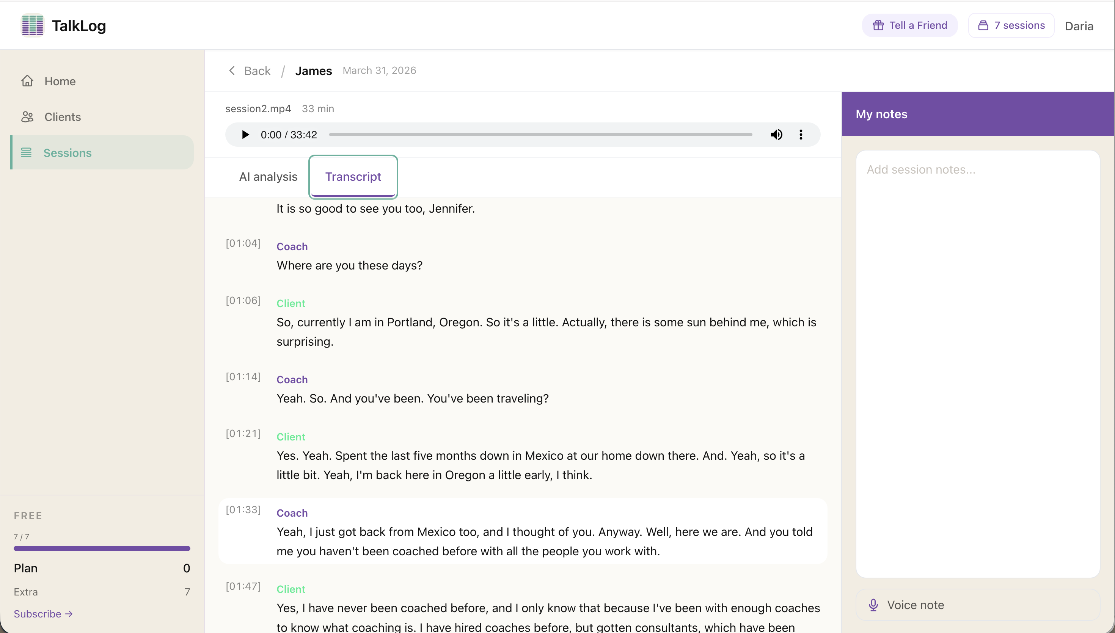Select the Clients icon in sidebar

coord(27,116)
